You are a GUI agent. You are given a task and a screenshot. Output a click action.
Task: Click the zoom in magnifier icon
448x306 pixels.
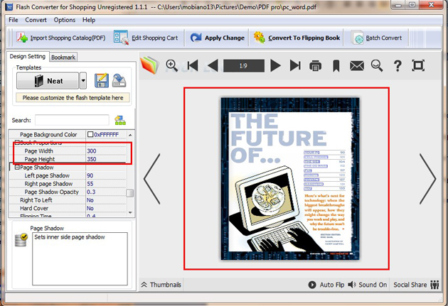click(x=171, y=65)
